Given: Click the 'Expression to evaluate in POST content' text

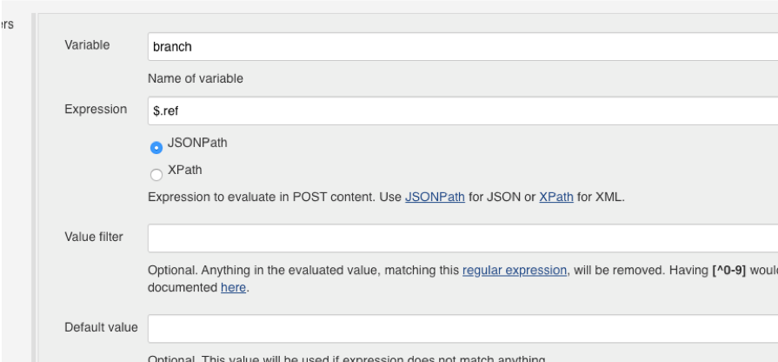Looking at the screenshot, I should 261,198.
